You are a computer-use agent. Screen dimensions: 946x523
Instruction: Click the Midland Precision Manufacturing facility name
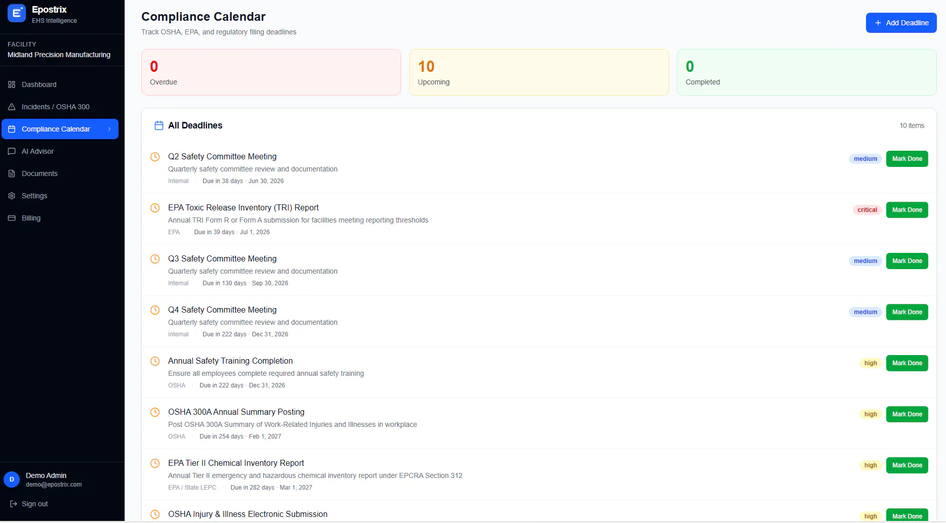tap(59, 55)
